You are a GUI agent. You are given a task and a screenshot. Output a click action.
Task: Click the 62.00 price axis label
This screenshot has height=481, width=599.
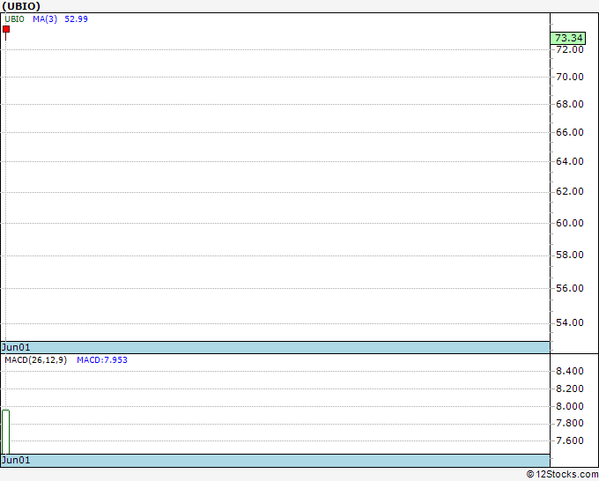(570, 191)
